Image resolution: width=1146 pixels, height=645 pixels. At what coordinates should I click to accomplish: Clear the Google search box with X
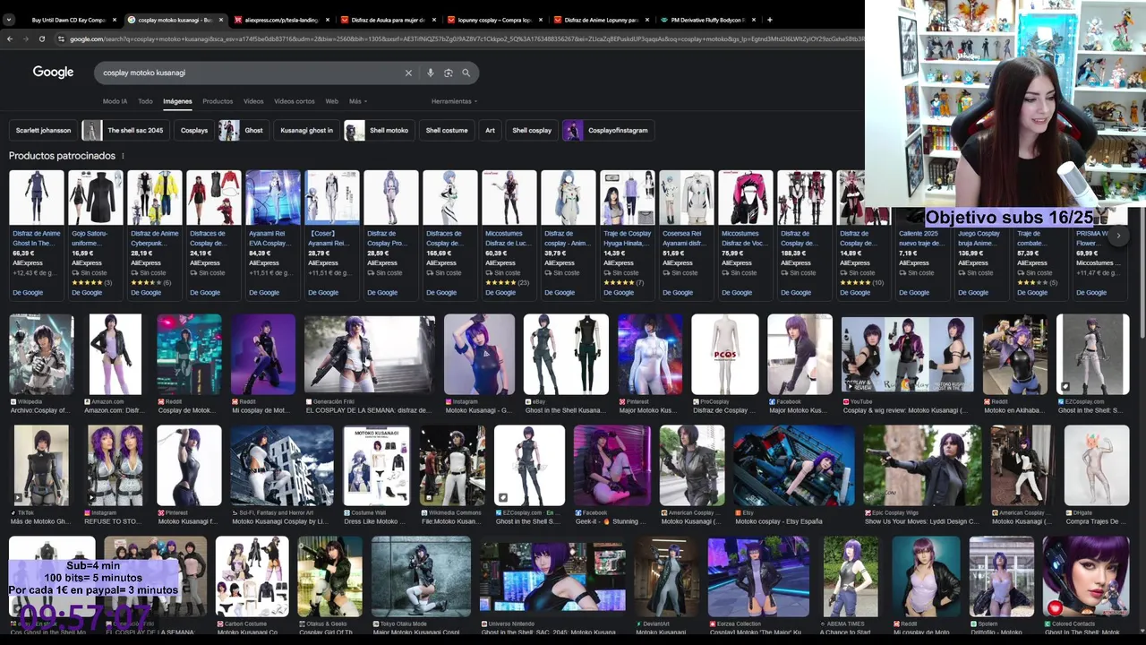point(408,73)
